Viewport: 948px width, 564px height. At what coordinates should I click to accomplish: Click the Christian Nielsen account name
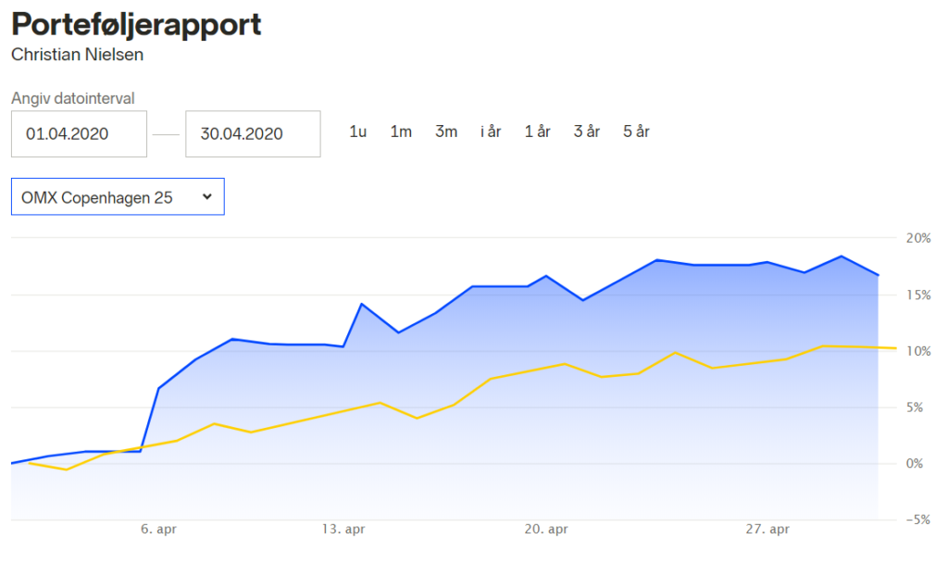point(77,54)
